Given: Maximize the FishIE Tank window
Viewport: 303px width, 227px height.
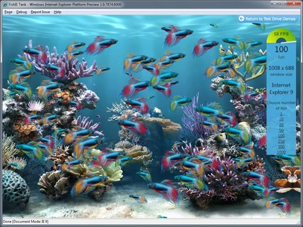Looking at the screenshot, I should (283, 3).
